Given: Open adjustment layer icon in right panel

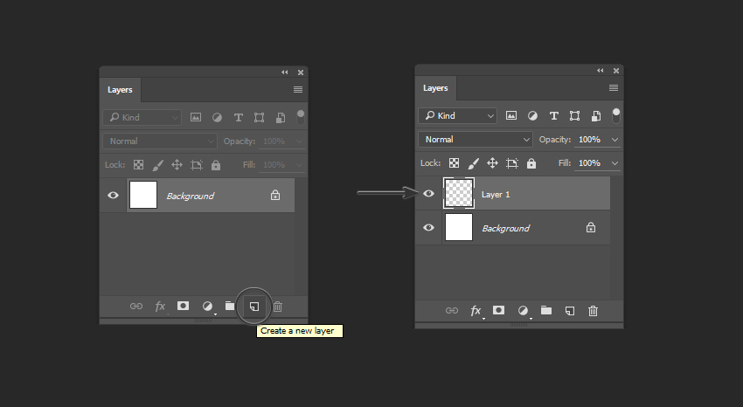Looking at the screenshot, I should coord(523,310).
